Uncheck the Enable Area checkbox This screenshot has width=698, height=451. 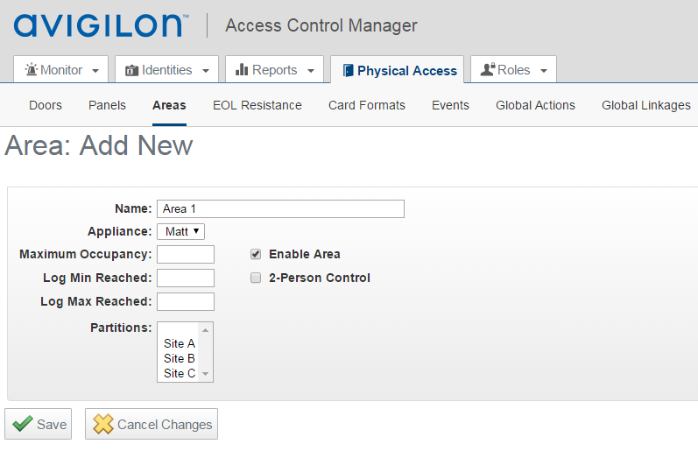point(256,254)
